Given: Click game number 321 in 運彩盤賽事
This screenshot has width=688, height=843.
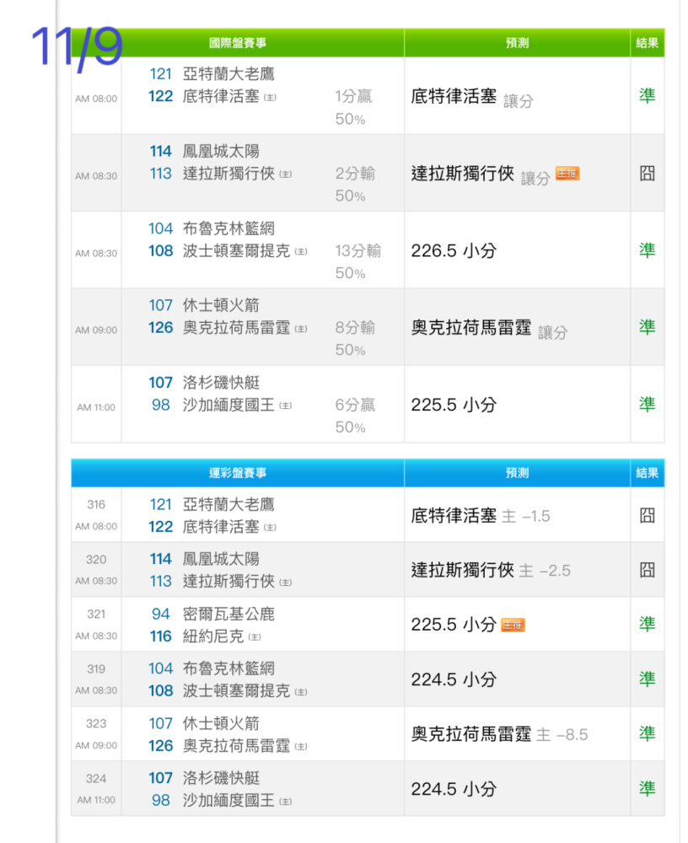Looking at the screenshot, I should click(96, 615).
